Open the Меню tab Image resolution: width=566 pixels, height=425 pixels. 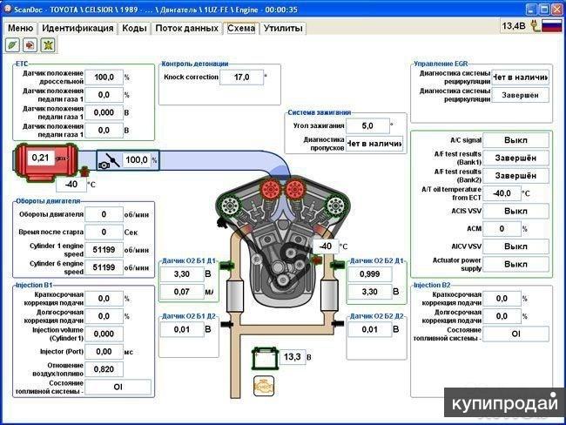coord(20,28)
